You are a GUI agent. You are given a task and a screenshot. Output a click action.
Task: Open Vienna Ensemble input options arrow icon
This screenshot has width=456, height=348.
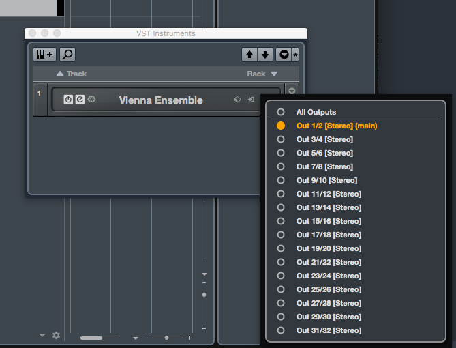tap(251, 100)
